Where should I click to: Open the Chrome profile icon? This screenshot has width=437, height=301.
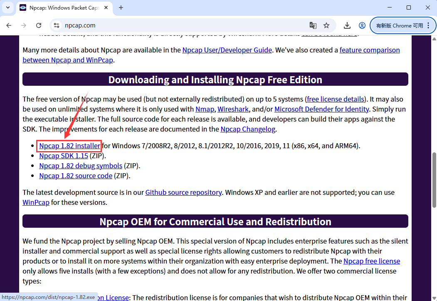(x=362, y=25)
